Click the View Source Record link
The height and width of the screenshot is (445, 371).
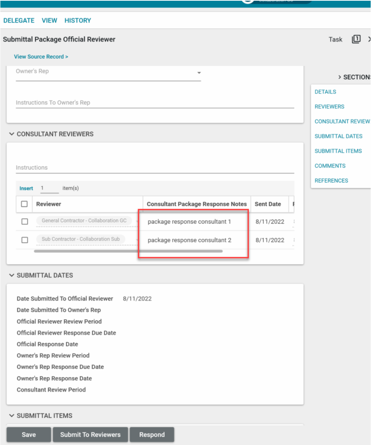[x=41, y=57]
